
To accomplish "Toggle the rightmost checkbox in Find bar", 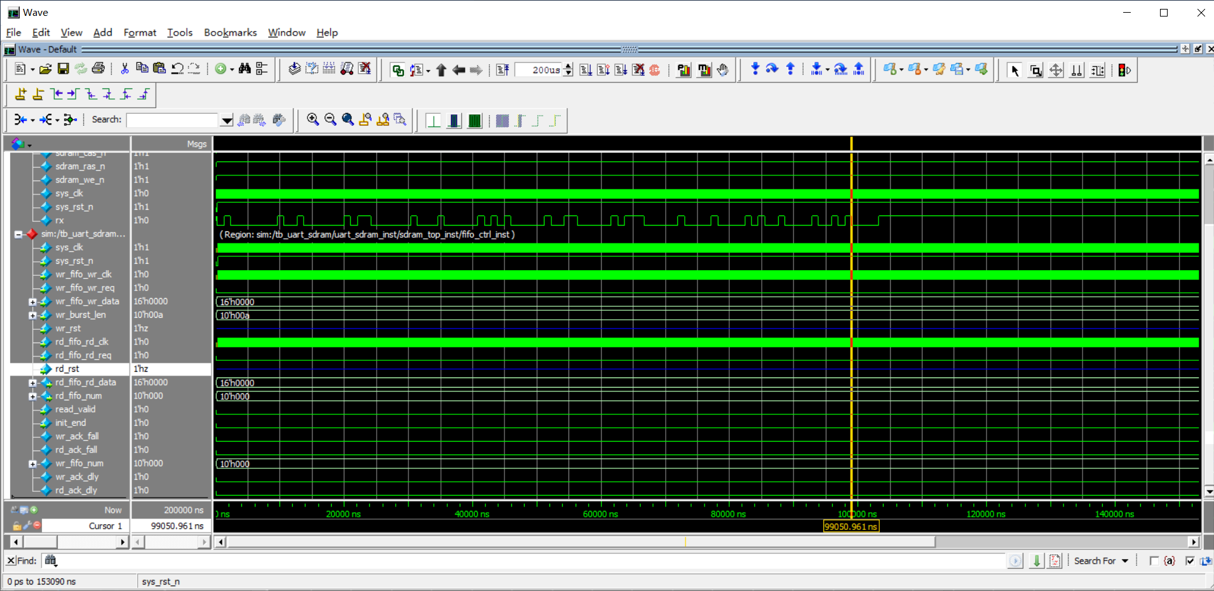I will click(1190, 561).
